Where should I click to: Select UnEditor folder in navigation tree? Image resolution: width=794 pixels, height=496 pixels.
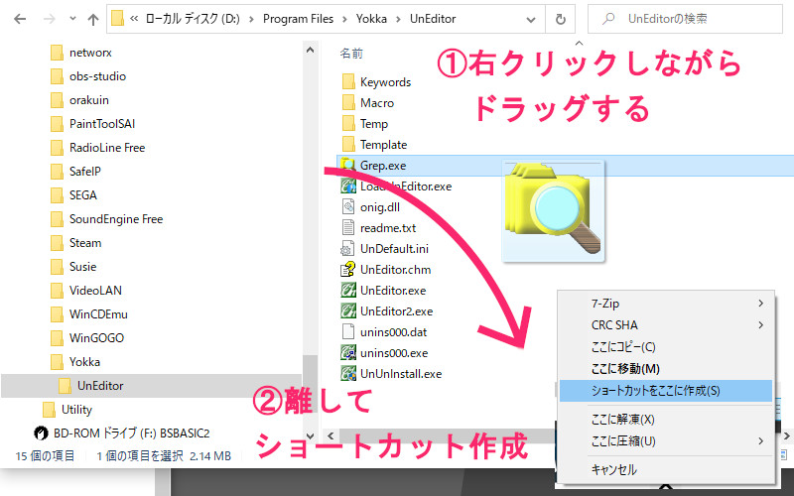[152, 386]
